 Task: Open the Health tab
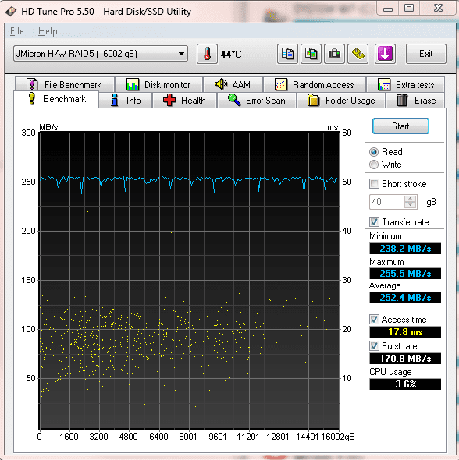184,101
